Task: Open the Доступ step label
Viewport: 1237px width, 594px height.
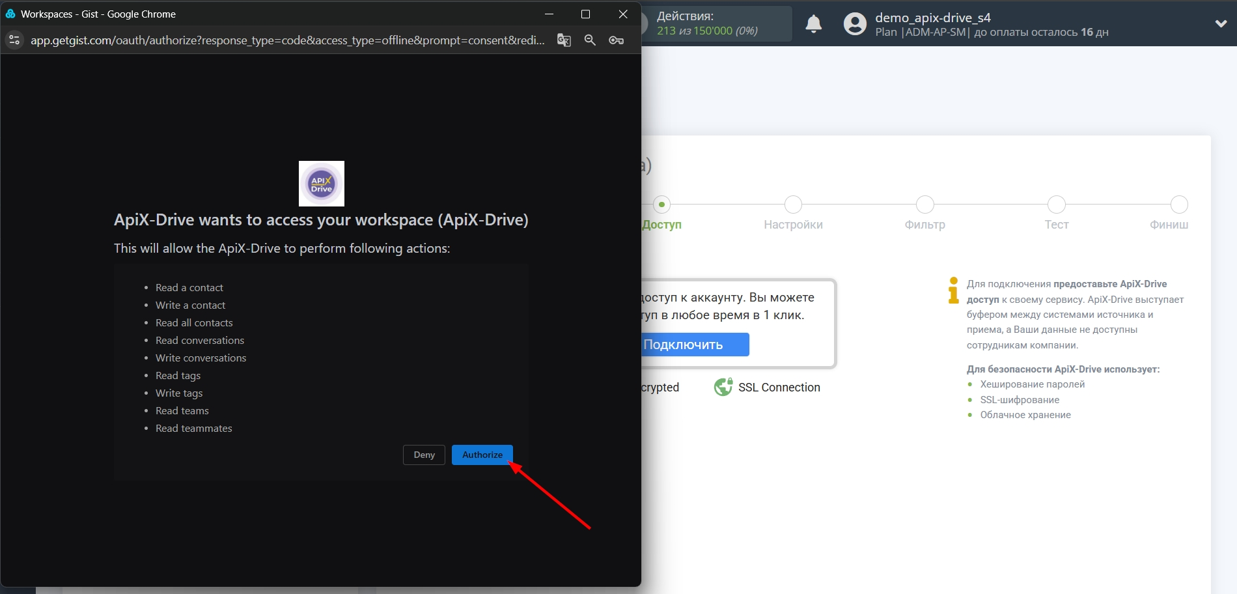Action: pos(661,225)
